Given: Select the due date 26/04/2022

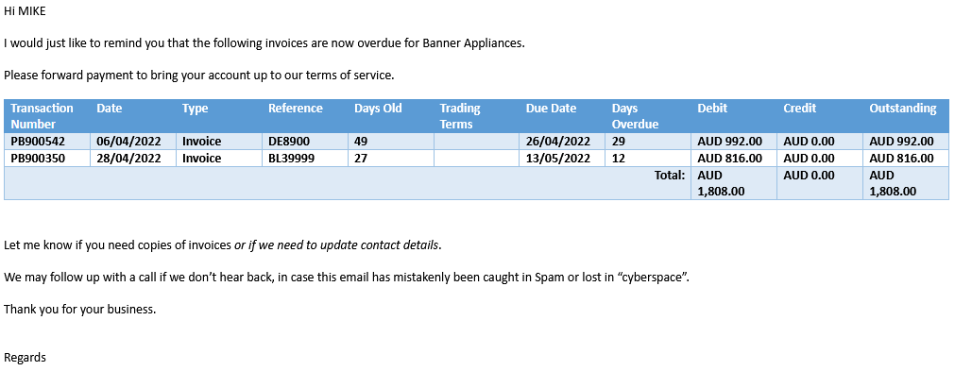Looking at the screenshot, I should click(558, 142).
